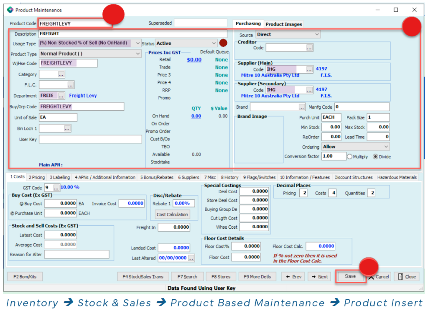428x311 pixels.
Task: Open the GST Code lookup button
Action: click(56, 188)
